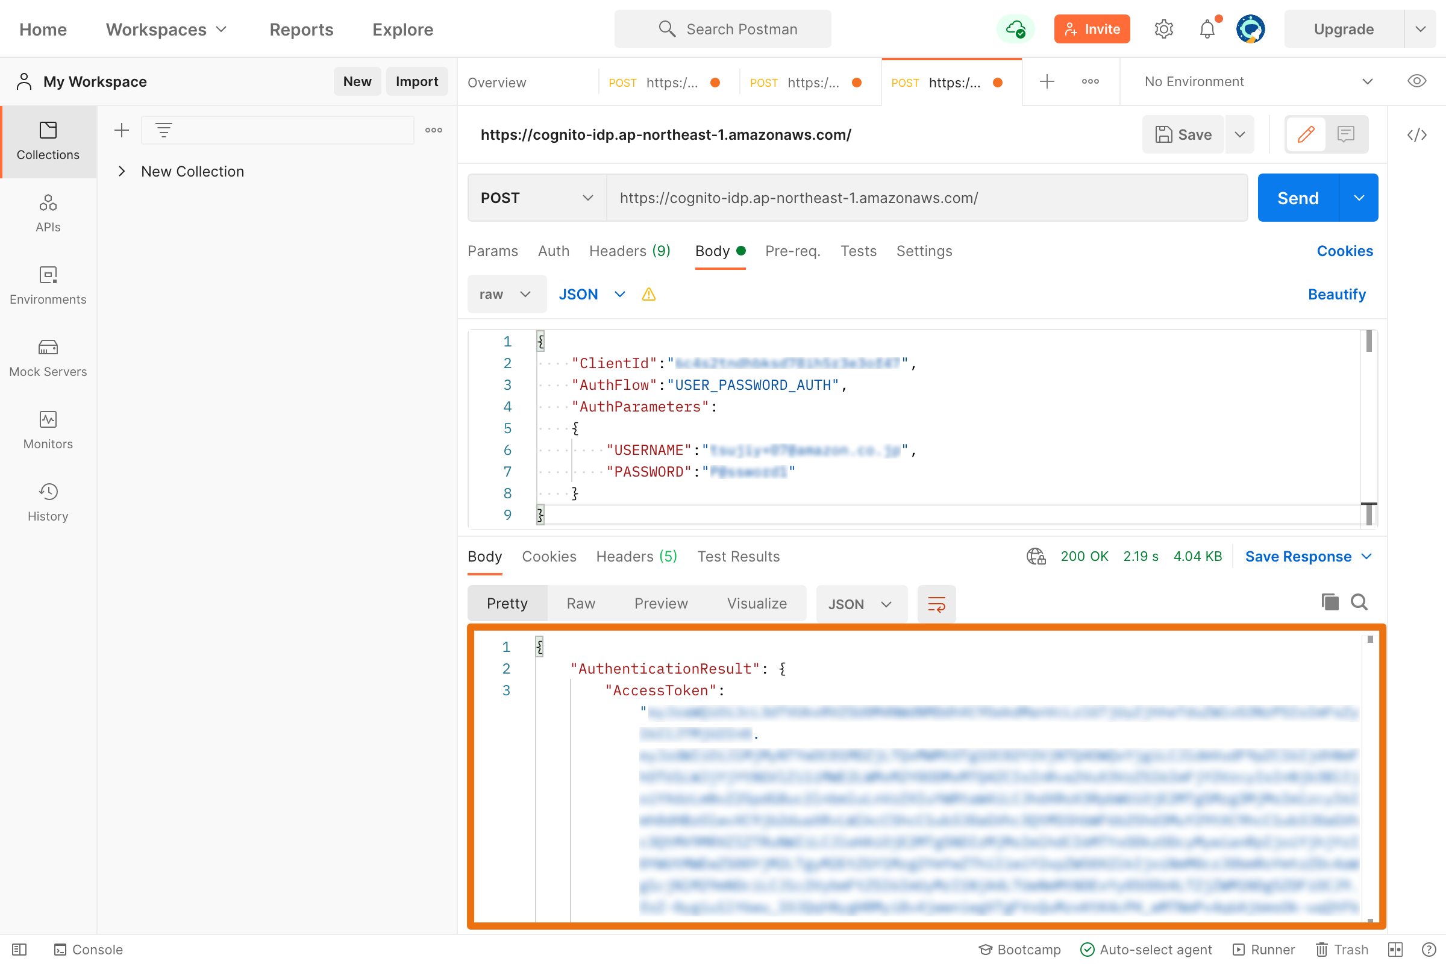
Task: Open collections more options menu
Action: tap(433, 130)
